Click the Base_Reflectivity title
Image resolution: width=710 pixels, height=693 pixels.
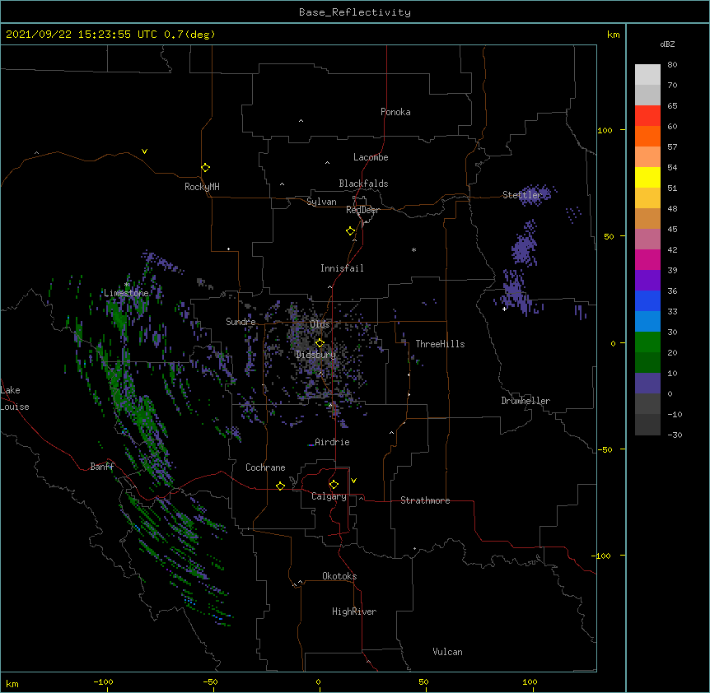(x=355, y=12)
